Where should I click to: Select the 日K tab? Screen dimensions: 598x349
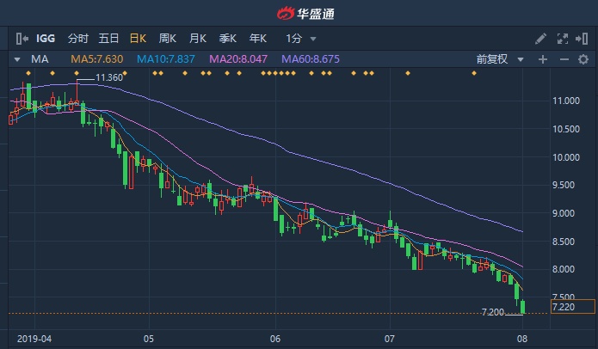[138, 39]
